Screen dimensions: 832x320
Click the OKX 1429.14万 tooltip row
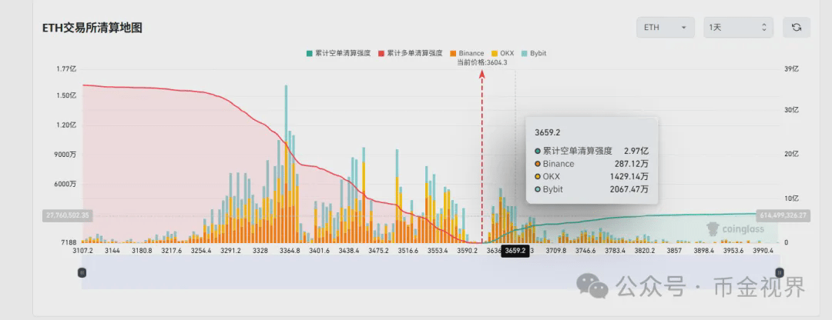pyautogui.click(x=592, y=176)
